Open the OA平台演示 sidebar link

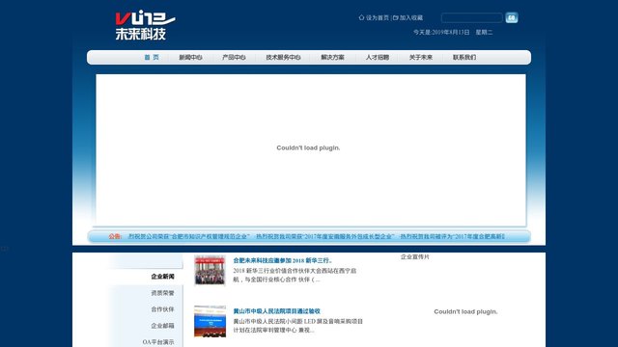click(x=158, y=342)
